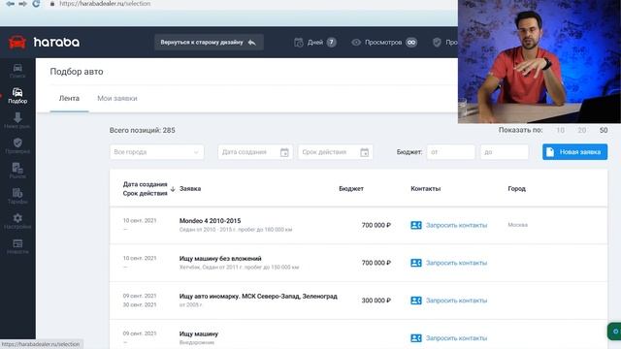Click the Москва city cell

click(517, 225)
